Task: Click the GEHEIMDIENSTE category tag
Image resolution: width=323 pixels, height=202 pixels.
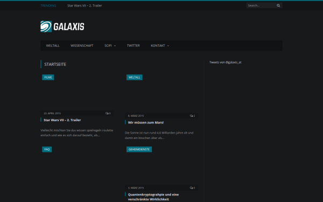Action: point(139,149)
